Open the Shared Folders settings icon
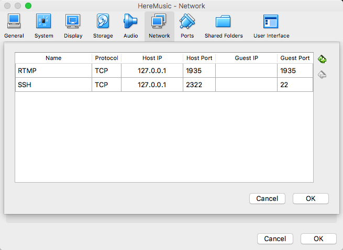Screen dimensions: 343x250 pos(224,26)
